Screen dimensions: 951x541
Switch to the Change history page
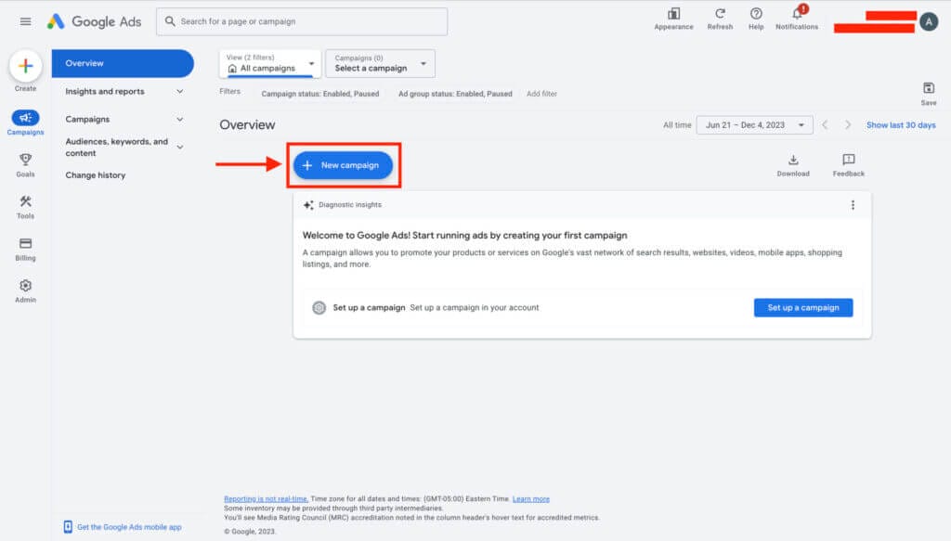(x=96, y=174)
